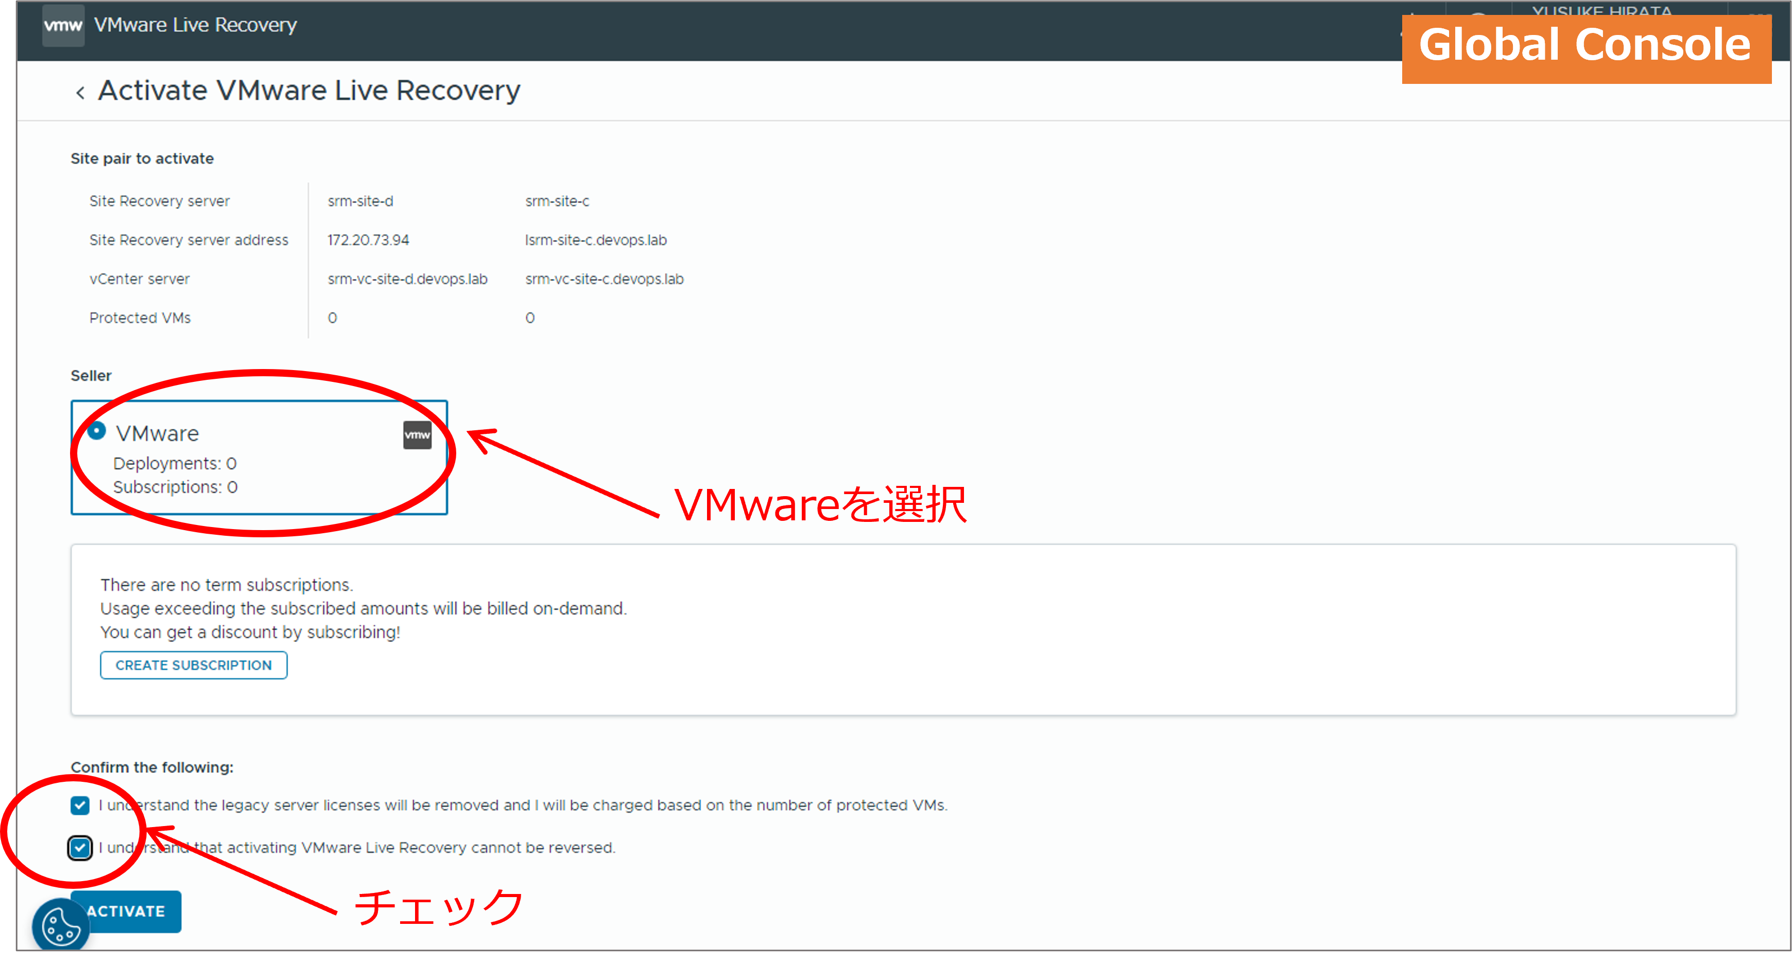
Task: Select the VMware seller radio button
Action: click(97, 430)
